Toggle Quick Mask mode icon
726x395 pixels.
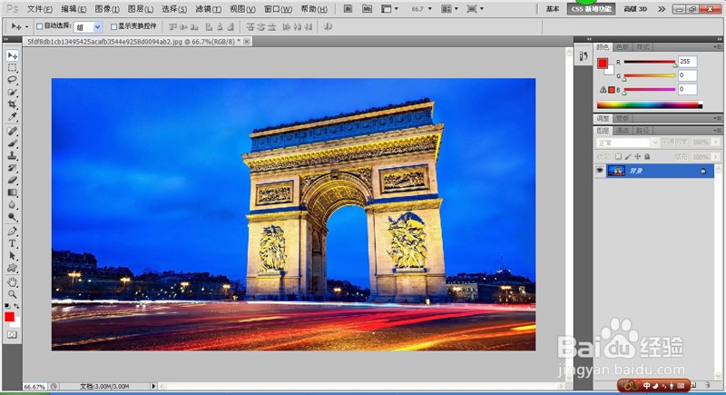(x=12, y=334)
